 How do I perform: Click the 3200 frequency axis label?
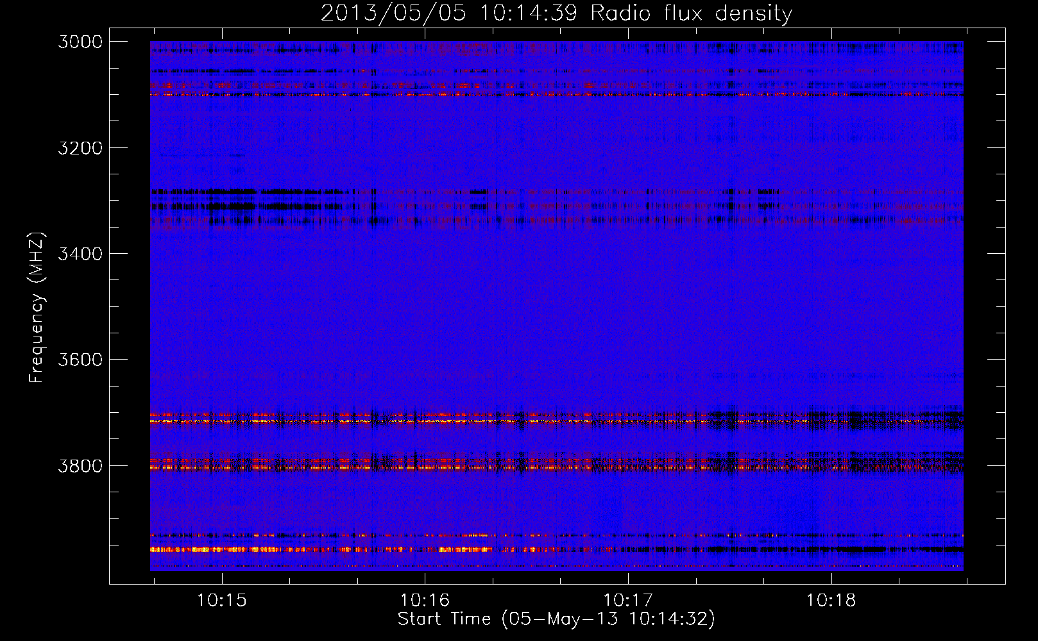(80, 148)
